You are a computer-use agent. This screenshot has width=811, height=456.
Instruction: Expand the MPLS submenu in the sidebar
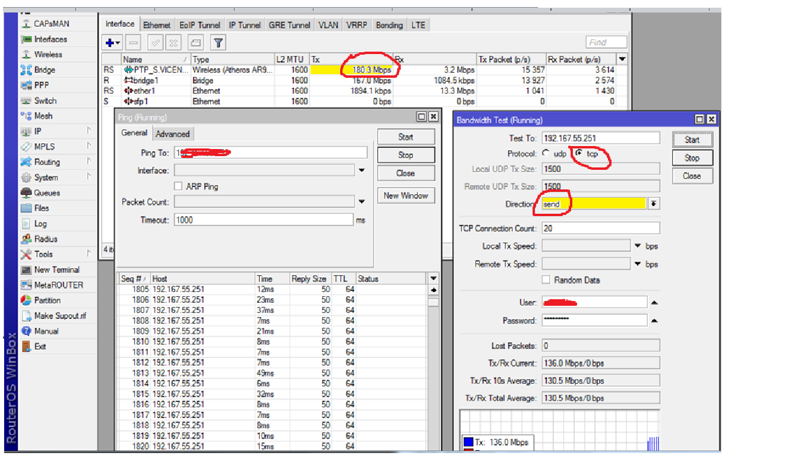(88, 147)
